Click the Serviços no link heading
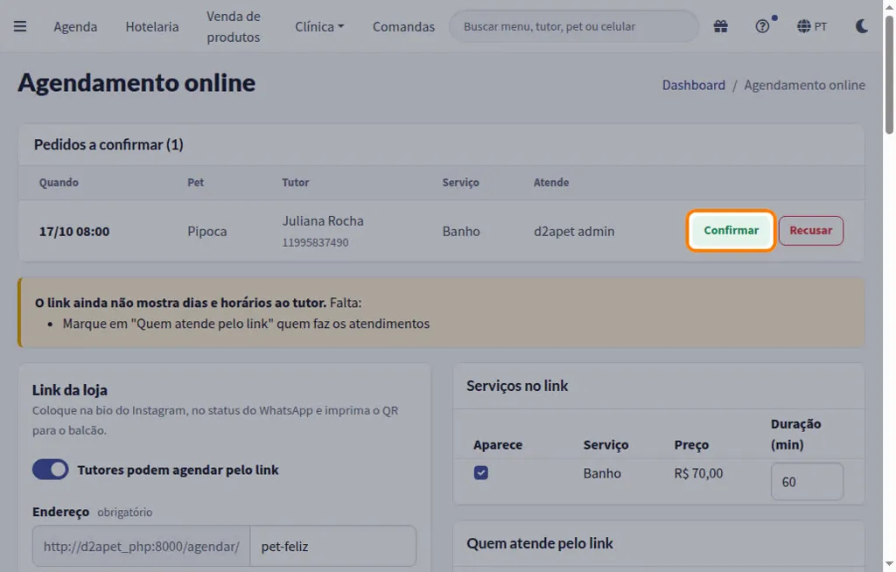Screen dimensions: 896x572 pos(518,387)
